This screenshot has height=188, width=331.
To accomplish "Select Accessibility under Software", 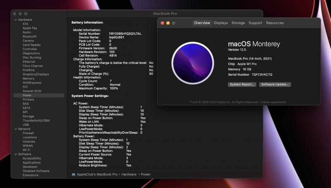I will (x=32, y=159).
